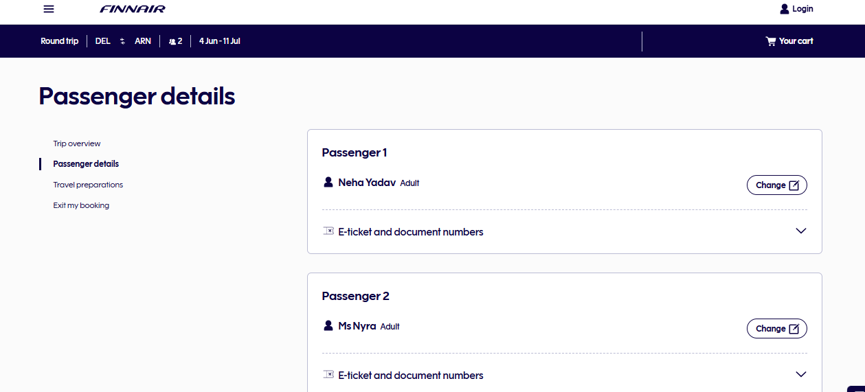The image size is (865, 392).
Task: Open the shopping cart icon
Action: [771, 41]
